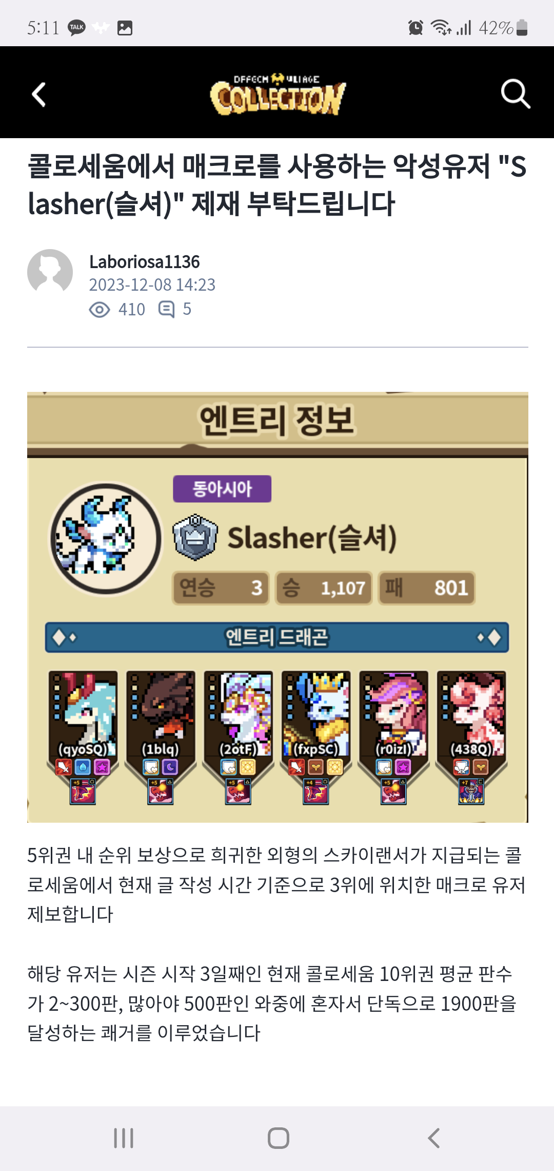Tap the back arrow in header
Image resolution: width=554 pixels, height=1171 pixels.
pyautogui.click(x=39, y=95)
